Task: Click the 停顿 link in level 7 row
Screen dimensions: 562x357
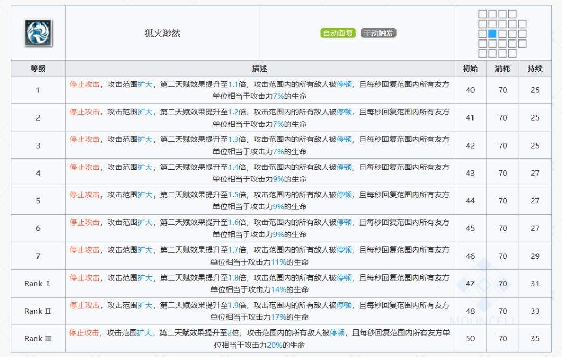Action: (x=344, y=250)
